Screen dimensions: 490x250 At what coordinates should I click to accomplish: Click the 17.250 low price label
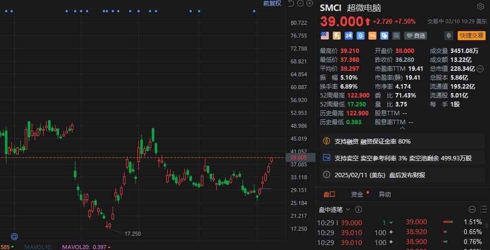(132, 234)
